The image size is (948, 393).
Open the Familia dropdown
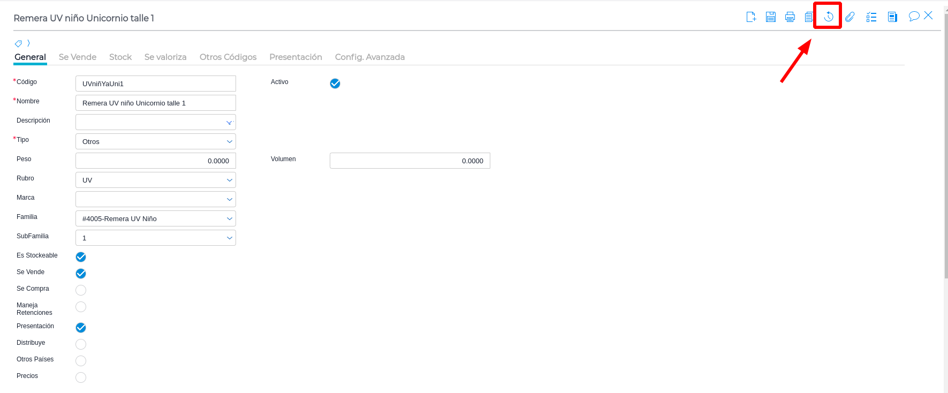[x=156, y=218]
